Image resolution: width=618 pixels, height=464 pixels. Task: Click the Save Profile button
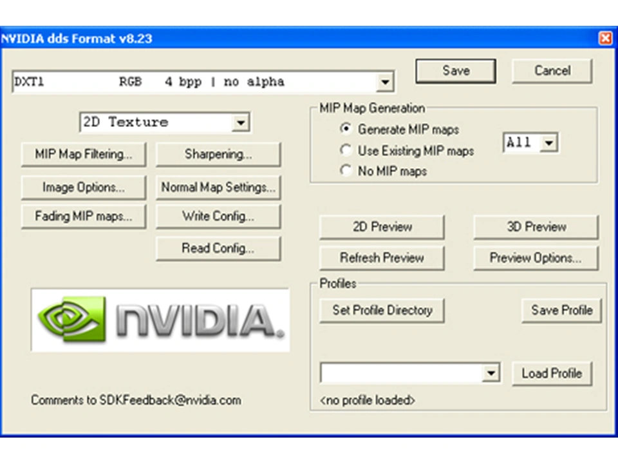(561, 311)
